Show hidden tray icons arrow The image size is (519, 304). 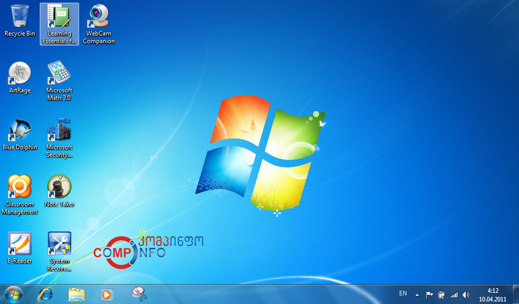(417, 295)
